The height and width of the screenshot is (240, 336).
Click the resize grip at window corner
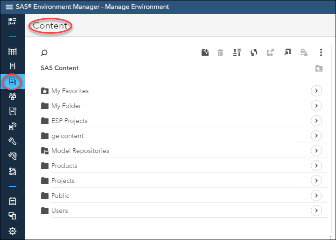point(331,237)
